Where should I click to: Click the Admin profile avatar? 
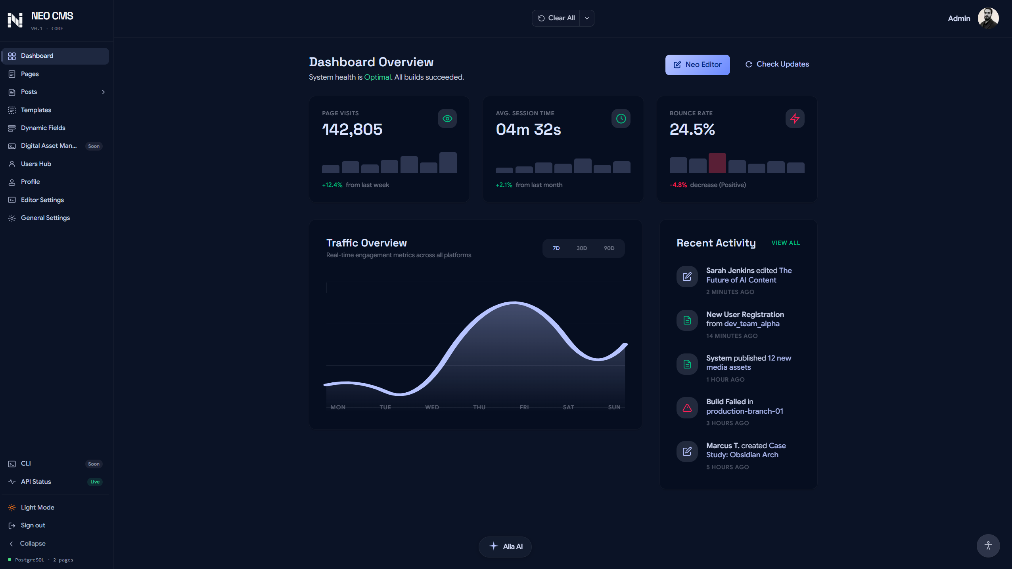coord(987,18)
